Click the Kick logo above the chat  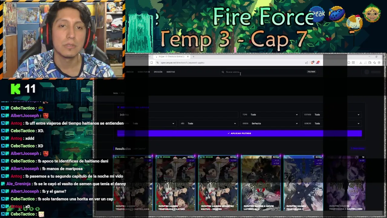[15, 89]
